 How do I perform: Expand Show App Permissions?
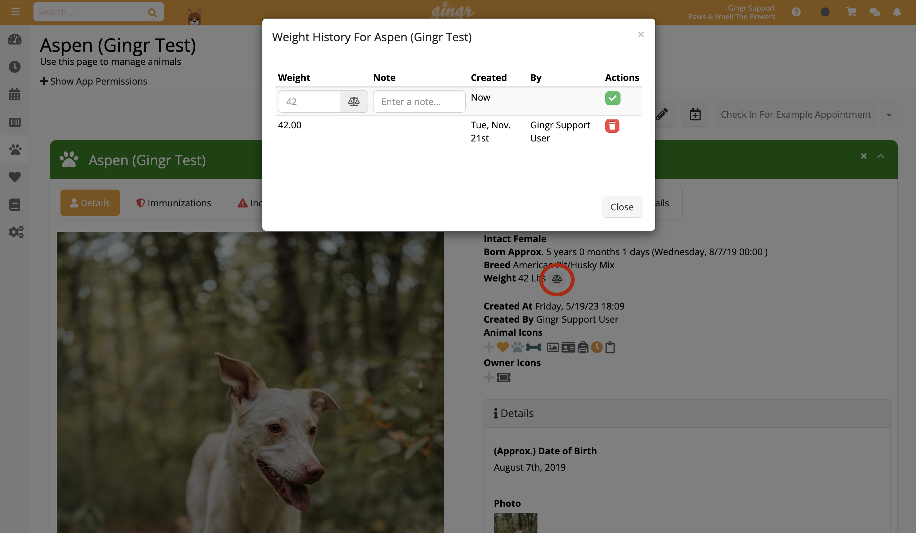(x=94, y=81)
